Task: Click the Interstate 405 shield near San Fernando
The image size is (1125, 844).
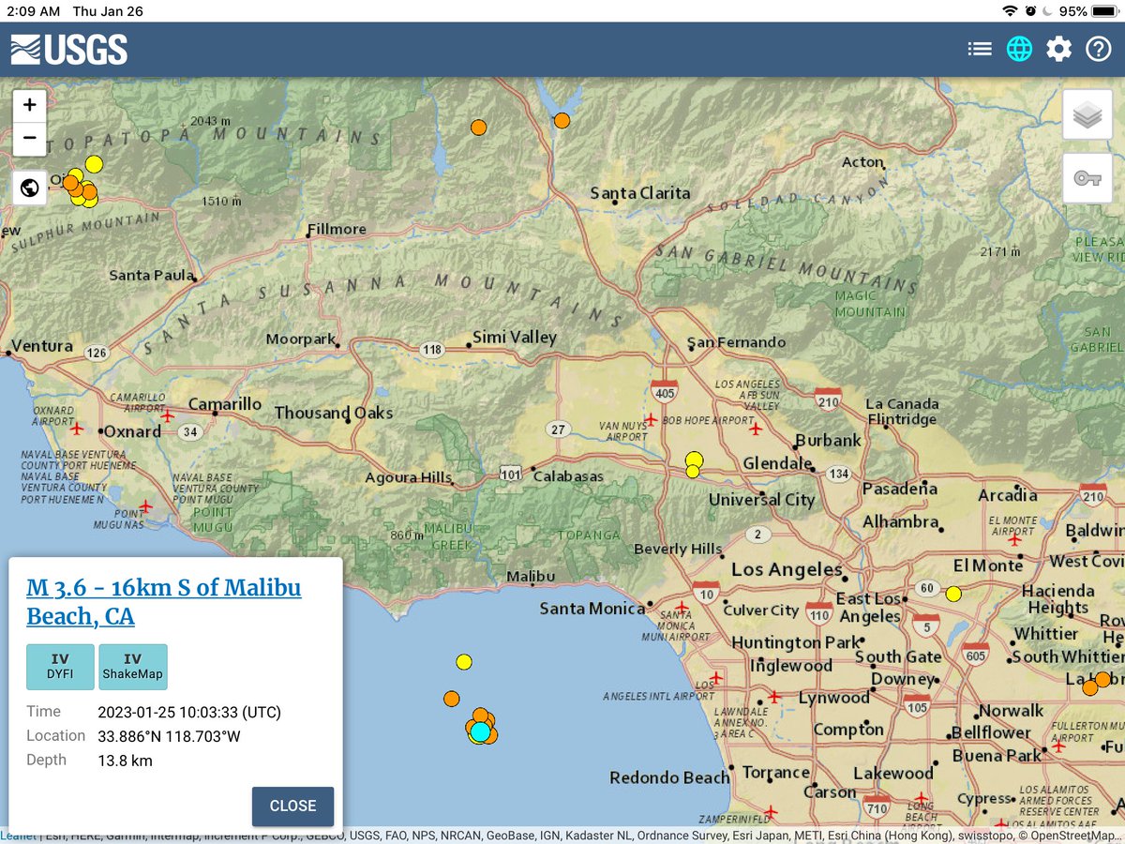Action: [666, 392]
